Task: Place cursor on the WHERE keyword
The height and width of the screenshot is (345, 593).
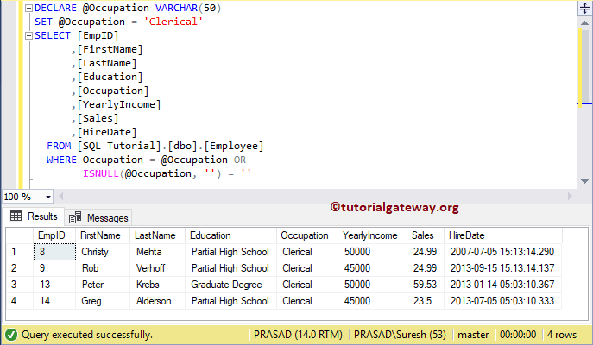Action: 61,160
